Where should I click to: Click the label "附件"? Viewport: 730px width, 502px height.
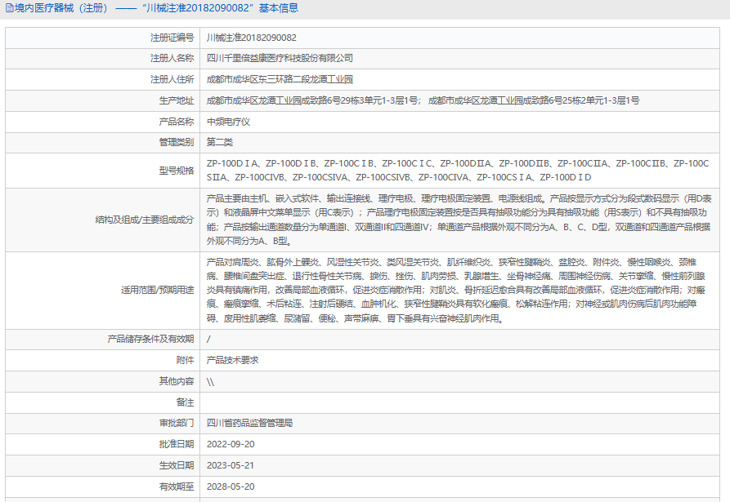coord(186,360)
